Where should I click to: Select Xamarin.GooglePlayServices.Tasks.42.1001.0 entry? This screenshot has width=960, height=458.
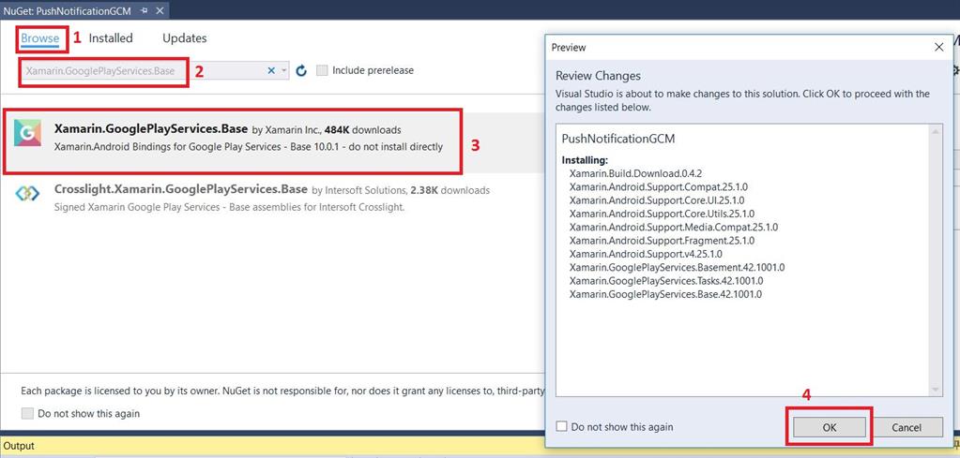(x=666, y=280)
